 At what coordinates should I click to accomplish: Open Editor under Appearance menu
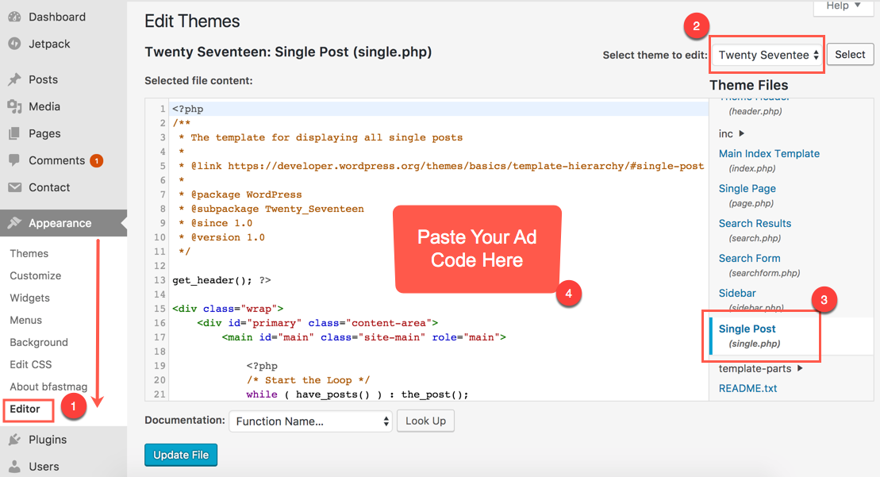pyautogui.click(x=25, y=410)
